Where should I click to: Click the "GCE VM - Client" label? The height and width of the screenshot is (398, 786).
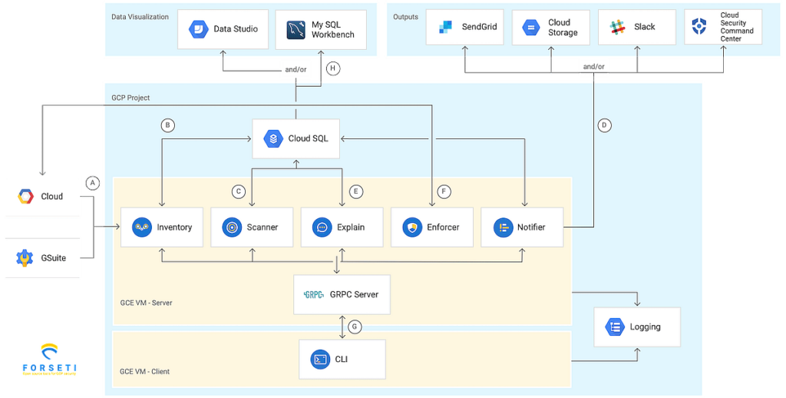coord(144,372)
